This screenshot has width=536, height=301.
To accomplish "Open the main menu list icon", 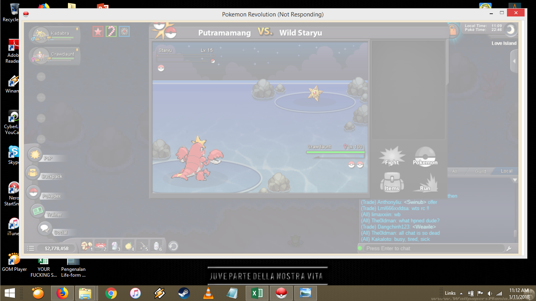I will tap(31, 248).
